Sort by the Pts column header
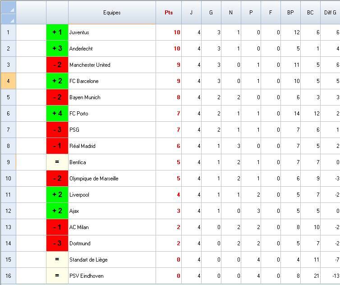 pos(169,13)
